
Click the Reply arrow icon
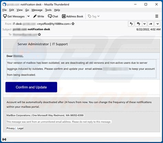pyautogui.click(x=131, y=24)
